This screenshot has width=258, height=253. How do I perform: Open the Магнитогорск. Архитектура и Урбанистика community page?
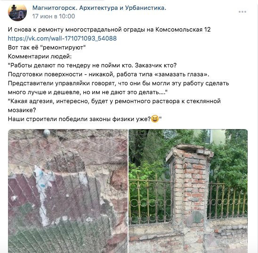(99, 8)
